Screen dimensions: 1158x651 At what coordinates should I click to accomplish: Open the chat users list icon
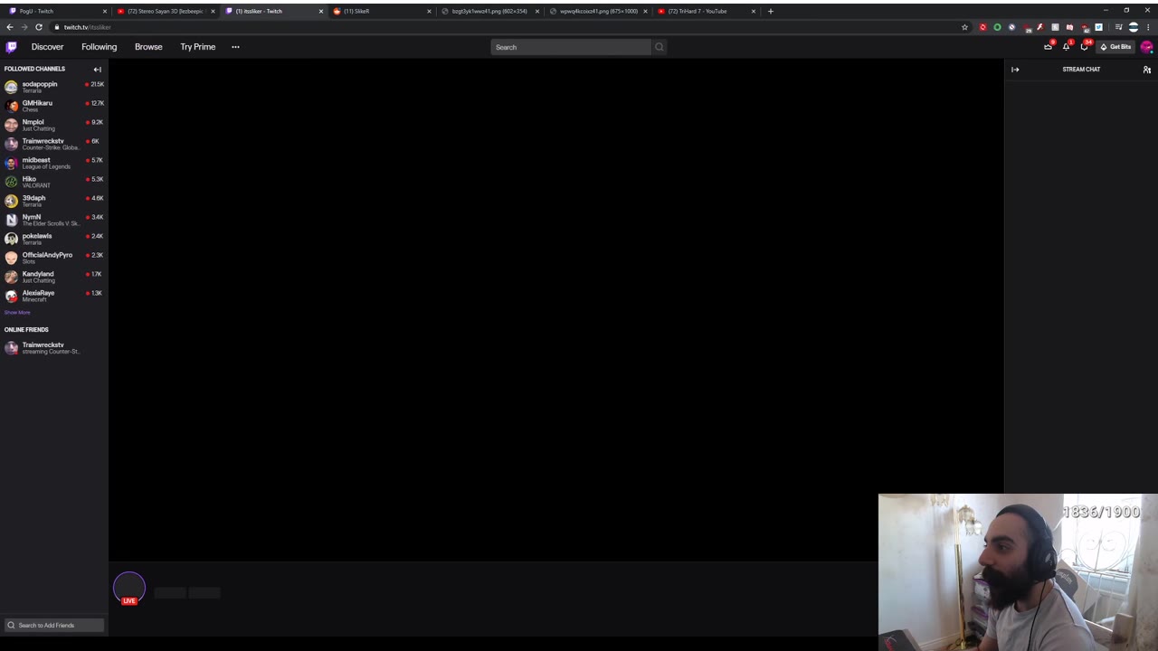[x=1146, y=70]
